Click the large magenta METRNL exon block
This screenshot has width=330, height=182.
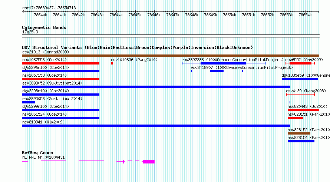click(x=149, y=162)
